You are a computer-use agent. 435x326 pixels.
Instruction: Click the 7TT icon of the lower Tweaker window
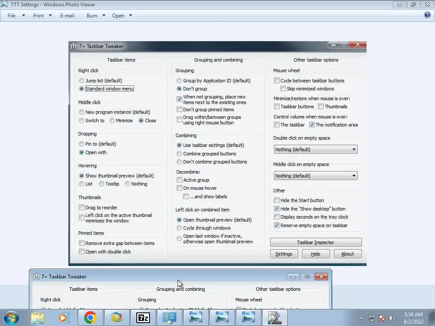(x=37, y=277)
